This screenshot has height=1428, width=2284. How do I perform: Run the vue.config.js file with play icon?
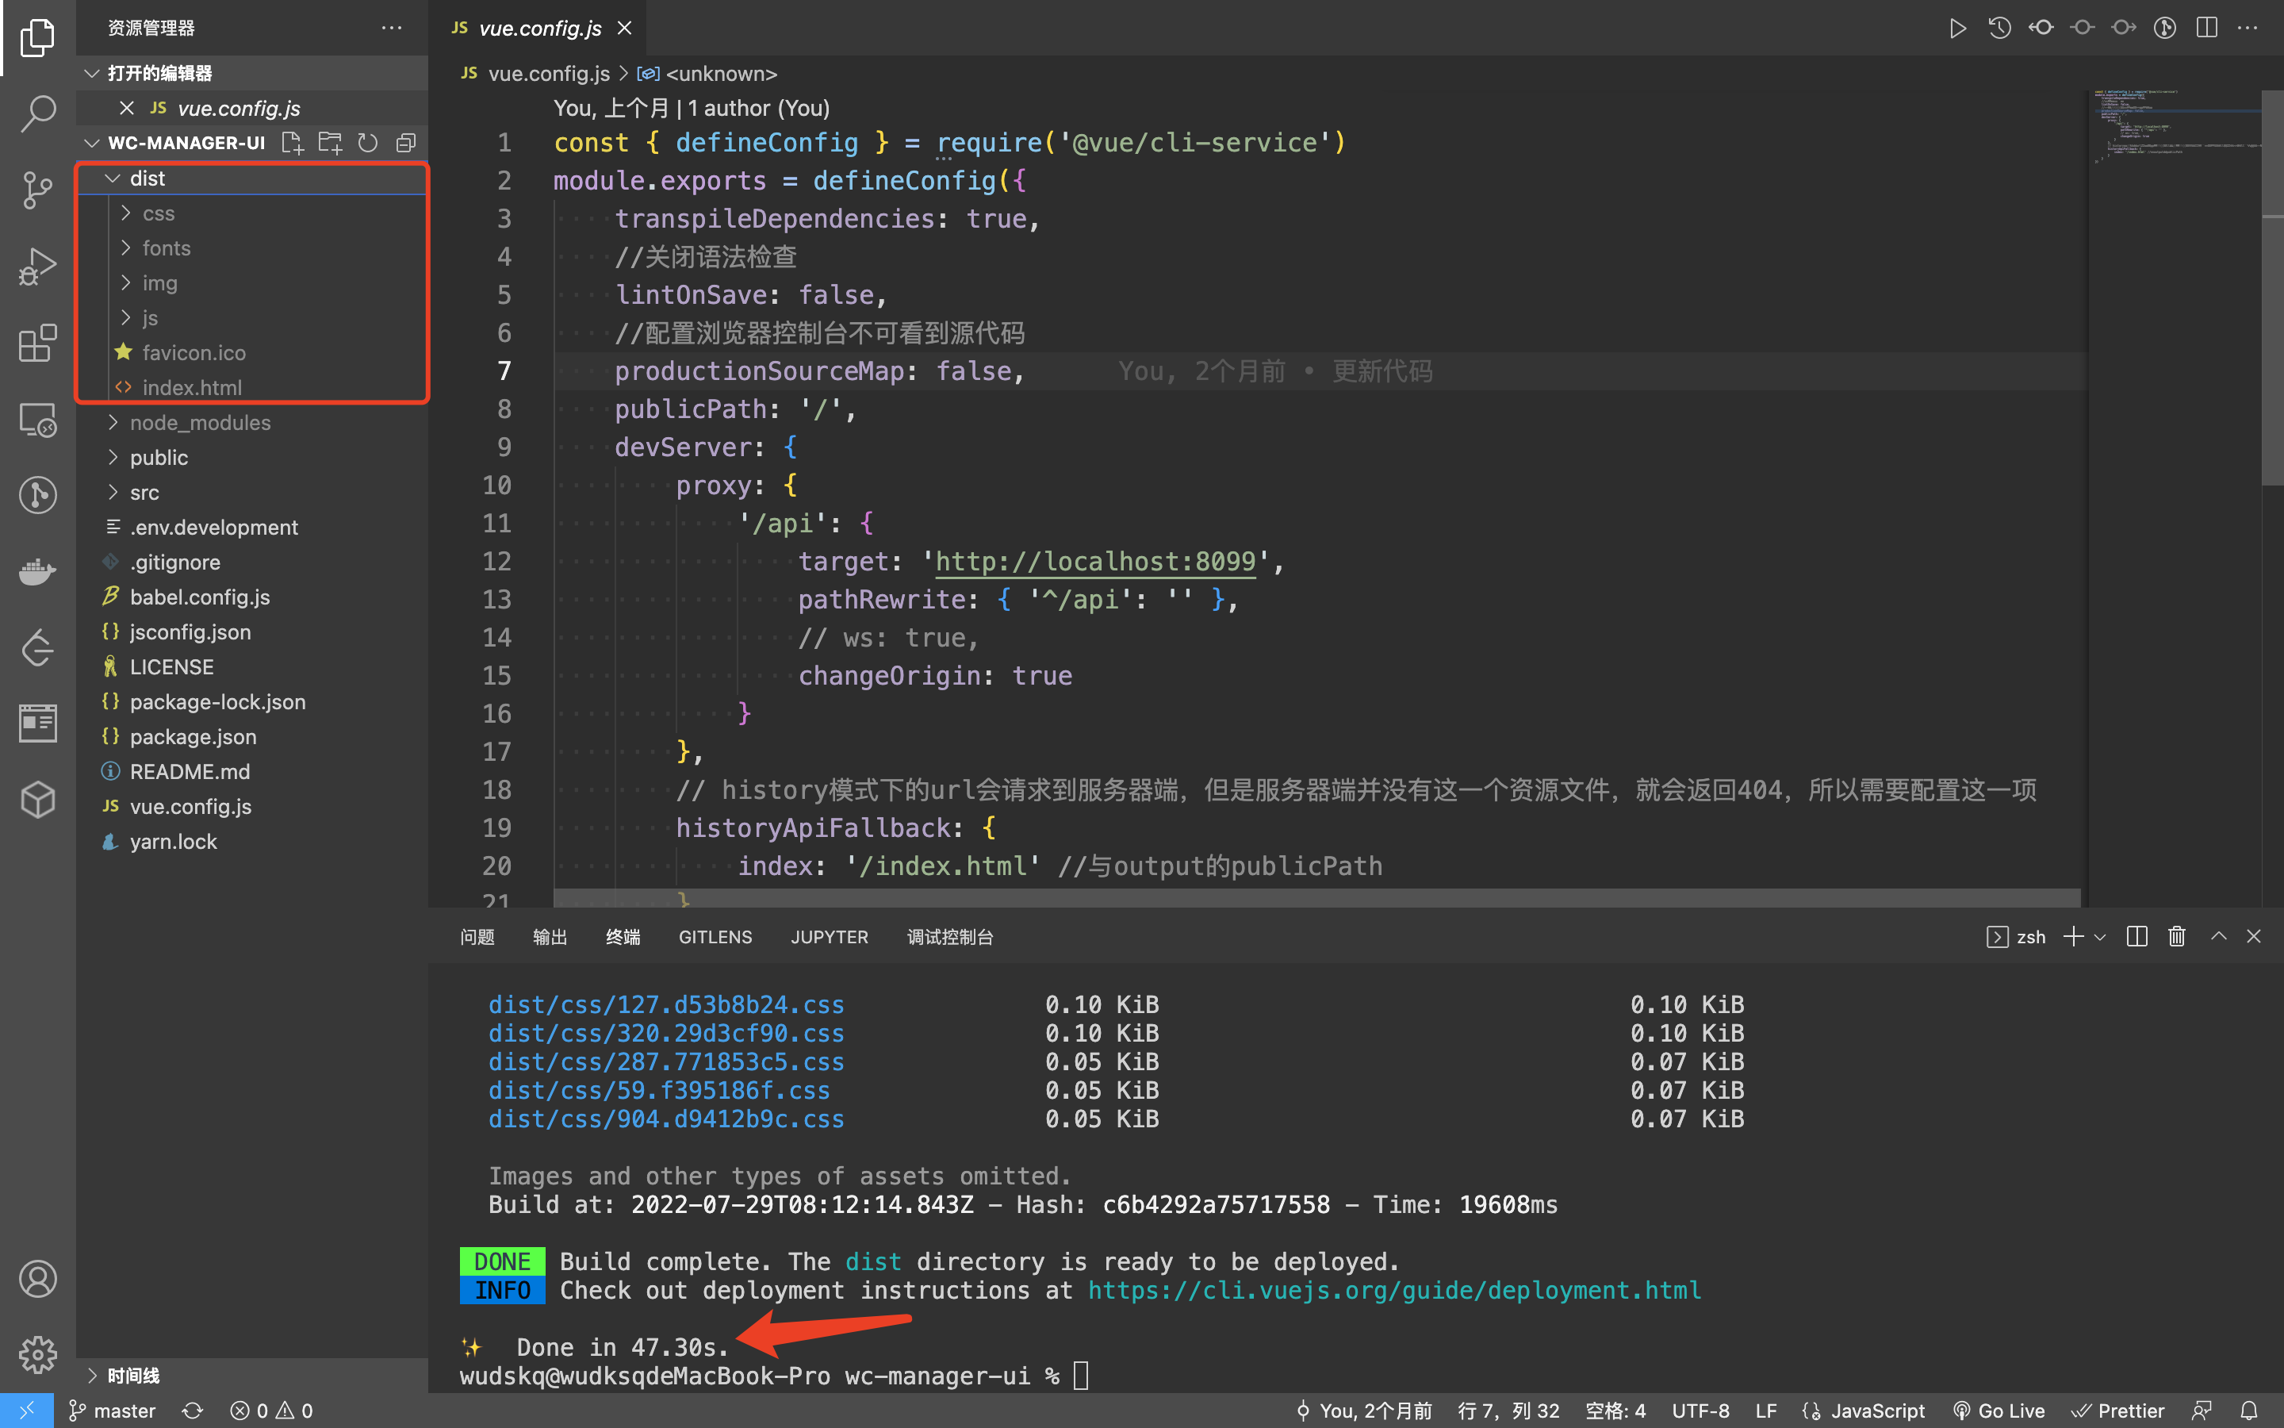1958,29
